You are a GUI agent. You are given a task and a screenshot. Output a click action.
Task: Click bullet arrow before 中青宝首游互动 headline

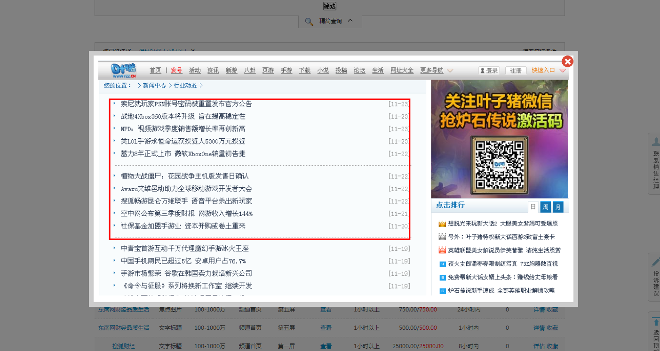click(x=114, y=247)
